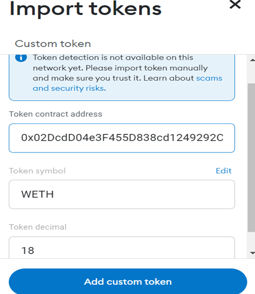
Task: Click the scrollbar up arrow
Action: [252, 60]
